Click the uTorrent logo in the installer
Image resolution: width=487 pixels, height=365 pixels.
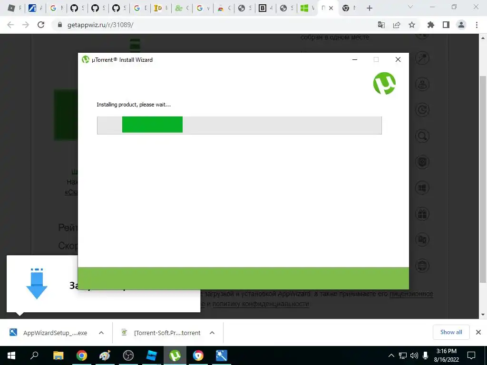coord(384,84)
